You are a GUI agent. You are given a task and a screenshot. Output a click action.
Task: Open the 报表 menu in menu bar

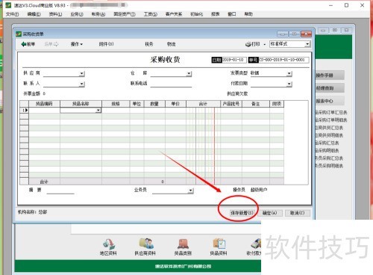[x=216, y=14]
